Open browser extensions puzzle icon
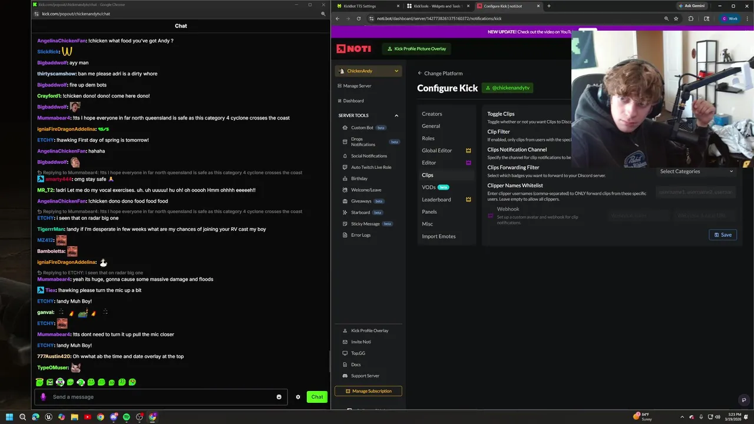This screenshot has width=754, height=424. pos(691,18)
